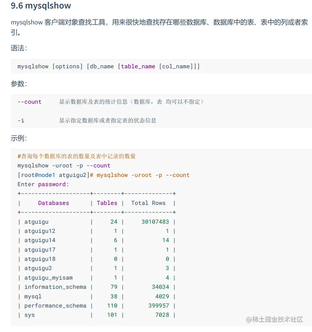Viewport: 312px width, 332px height.
Task: Click the description "显示指定数据库或者指定表的状态信息"
Action: tap(108, 120)
